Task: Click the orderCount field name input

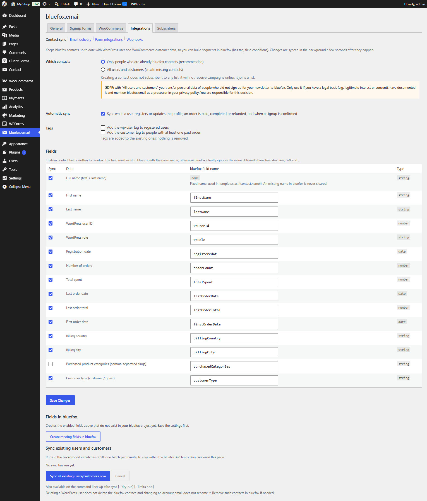Action: tap(234, 268)
